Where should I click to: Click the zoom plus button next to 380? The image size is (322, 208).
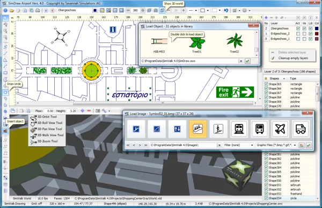click(143, 10)
